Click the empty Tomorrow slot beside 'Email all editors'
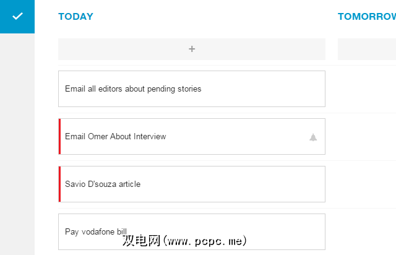396x255 pixels. tap(366, 89)
